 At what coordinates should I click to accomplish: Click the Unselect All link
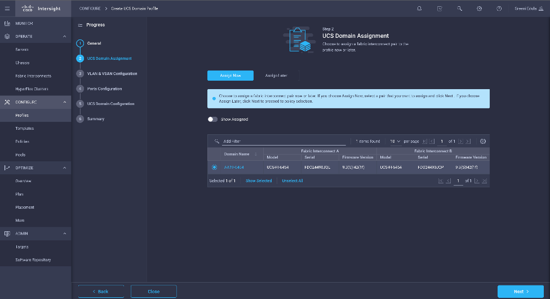click(x=292, y=181)
